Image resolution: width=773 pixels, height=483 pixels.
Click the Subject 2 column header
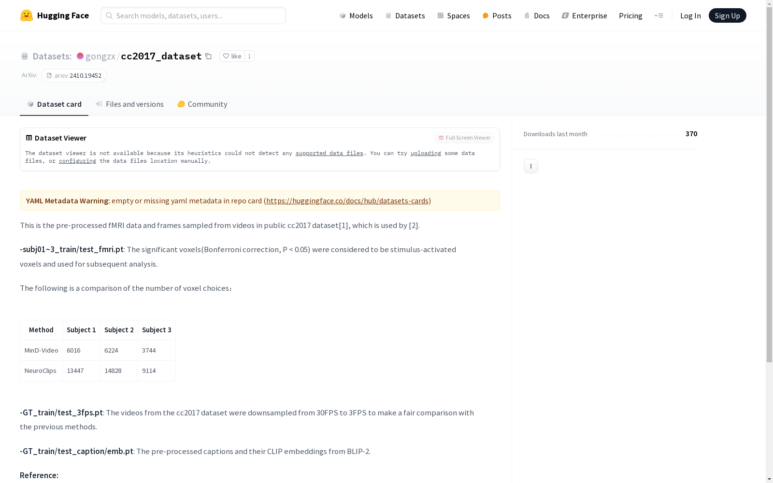(119, 330)
